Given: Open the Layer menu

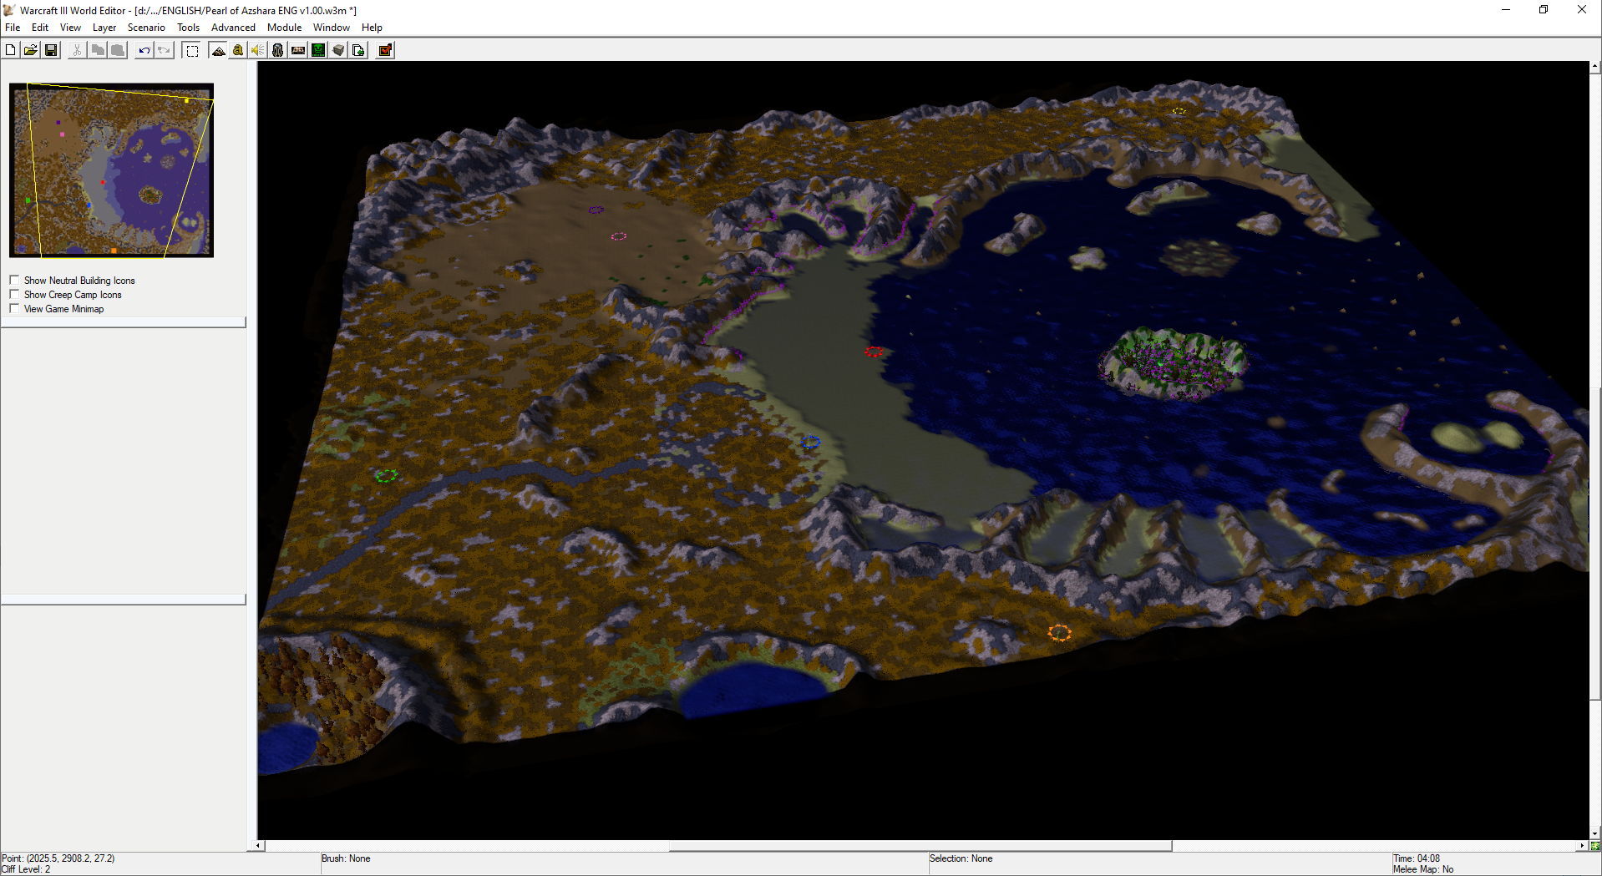Looking at the screenshot, I should (104, 28).
